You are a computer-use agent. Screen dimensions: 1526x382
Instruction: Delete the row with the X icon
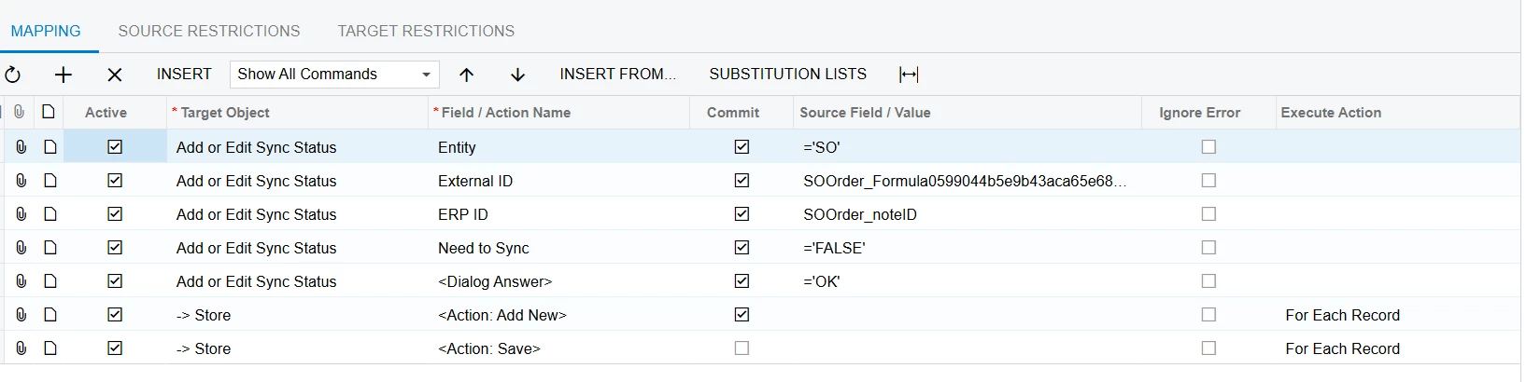[115, 75]
